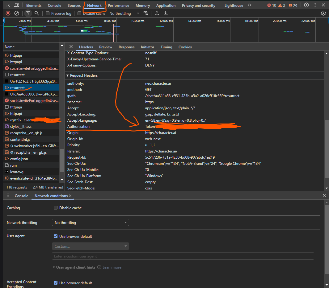Open the Console panel tab

54,6
